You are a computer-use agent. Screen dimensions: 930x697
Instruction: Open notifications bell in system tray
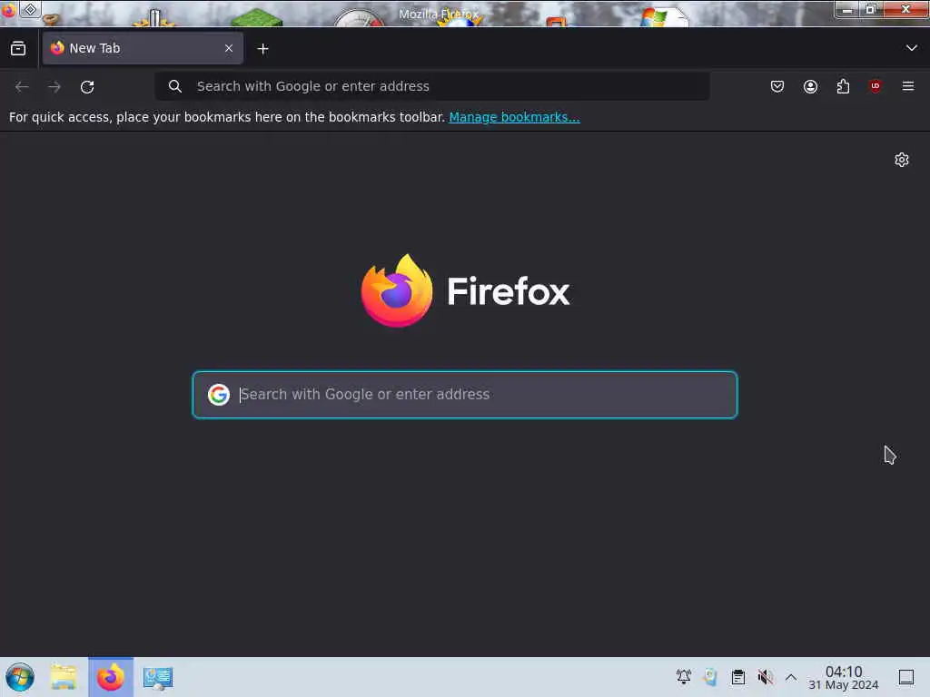point(684,676)
